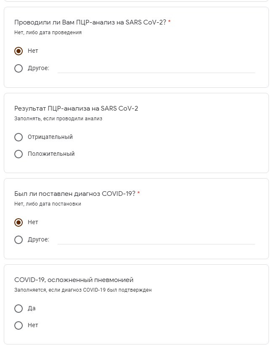Click the 'Был ли поставлен диагноз COVID-19?' heading
Viewport: 274px width, 347px height.
coord(75,194)
